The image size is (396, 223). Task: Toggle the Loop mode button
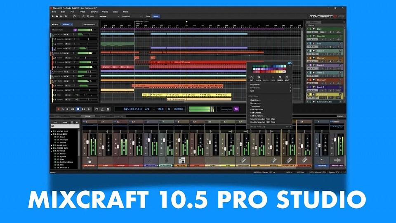97,109
